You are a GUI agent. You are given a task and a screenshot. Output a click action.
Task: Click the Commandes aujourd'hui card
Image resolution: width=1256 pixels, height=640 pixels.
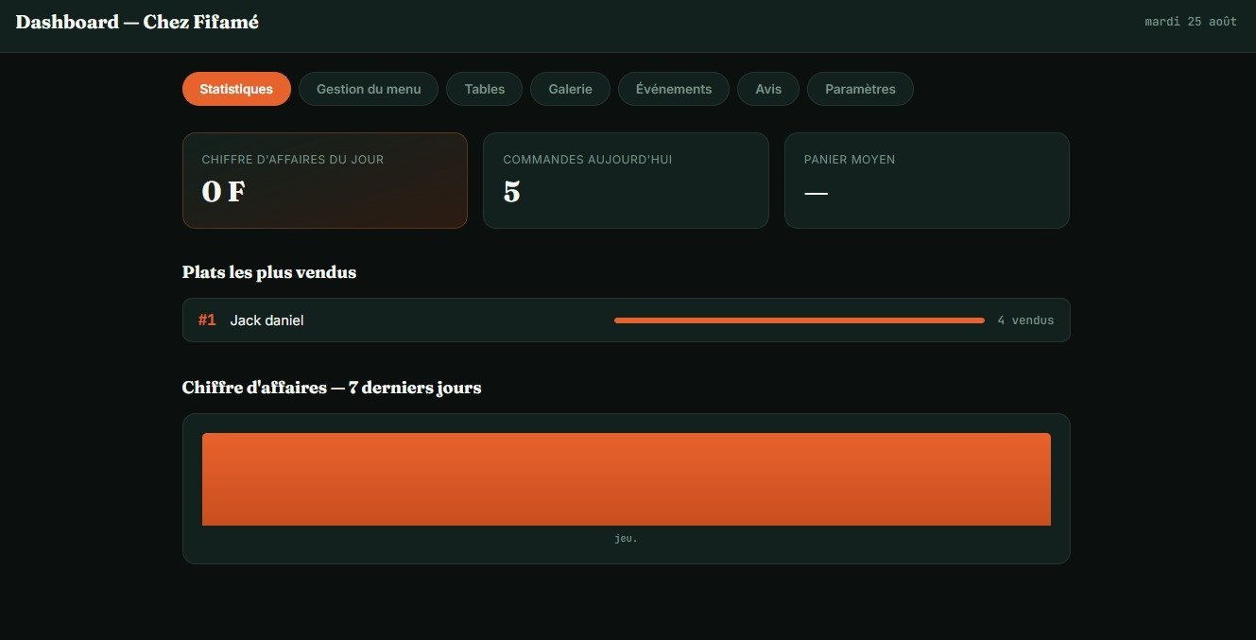[x=626, y=181]
